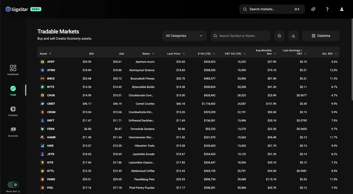The height and width of the screenshot is (194, 353).
Task: Click the CHUK smiley icon
Action: click(x=42, y=95)
